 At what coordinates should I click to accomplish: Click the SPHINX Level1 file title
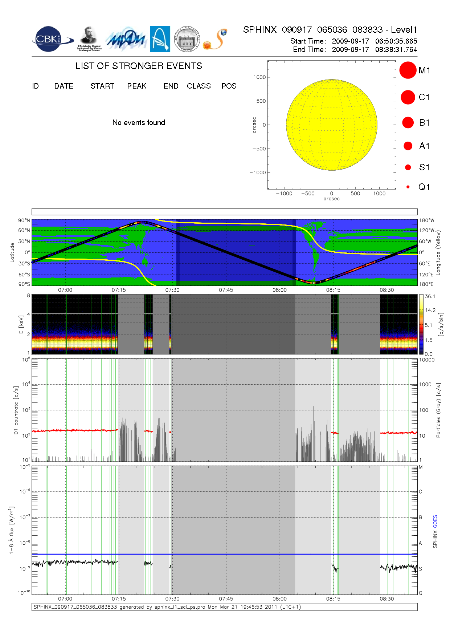point(330,30)
